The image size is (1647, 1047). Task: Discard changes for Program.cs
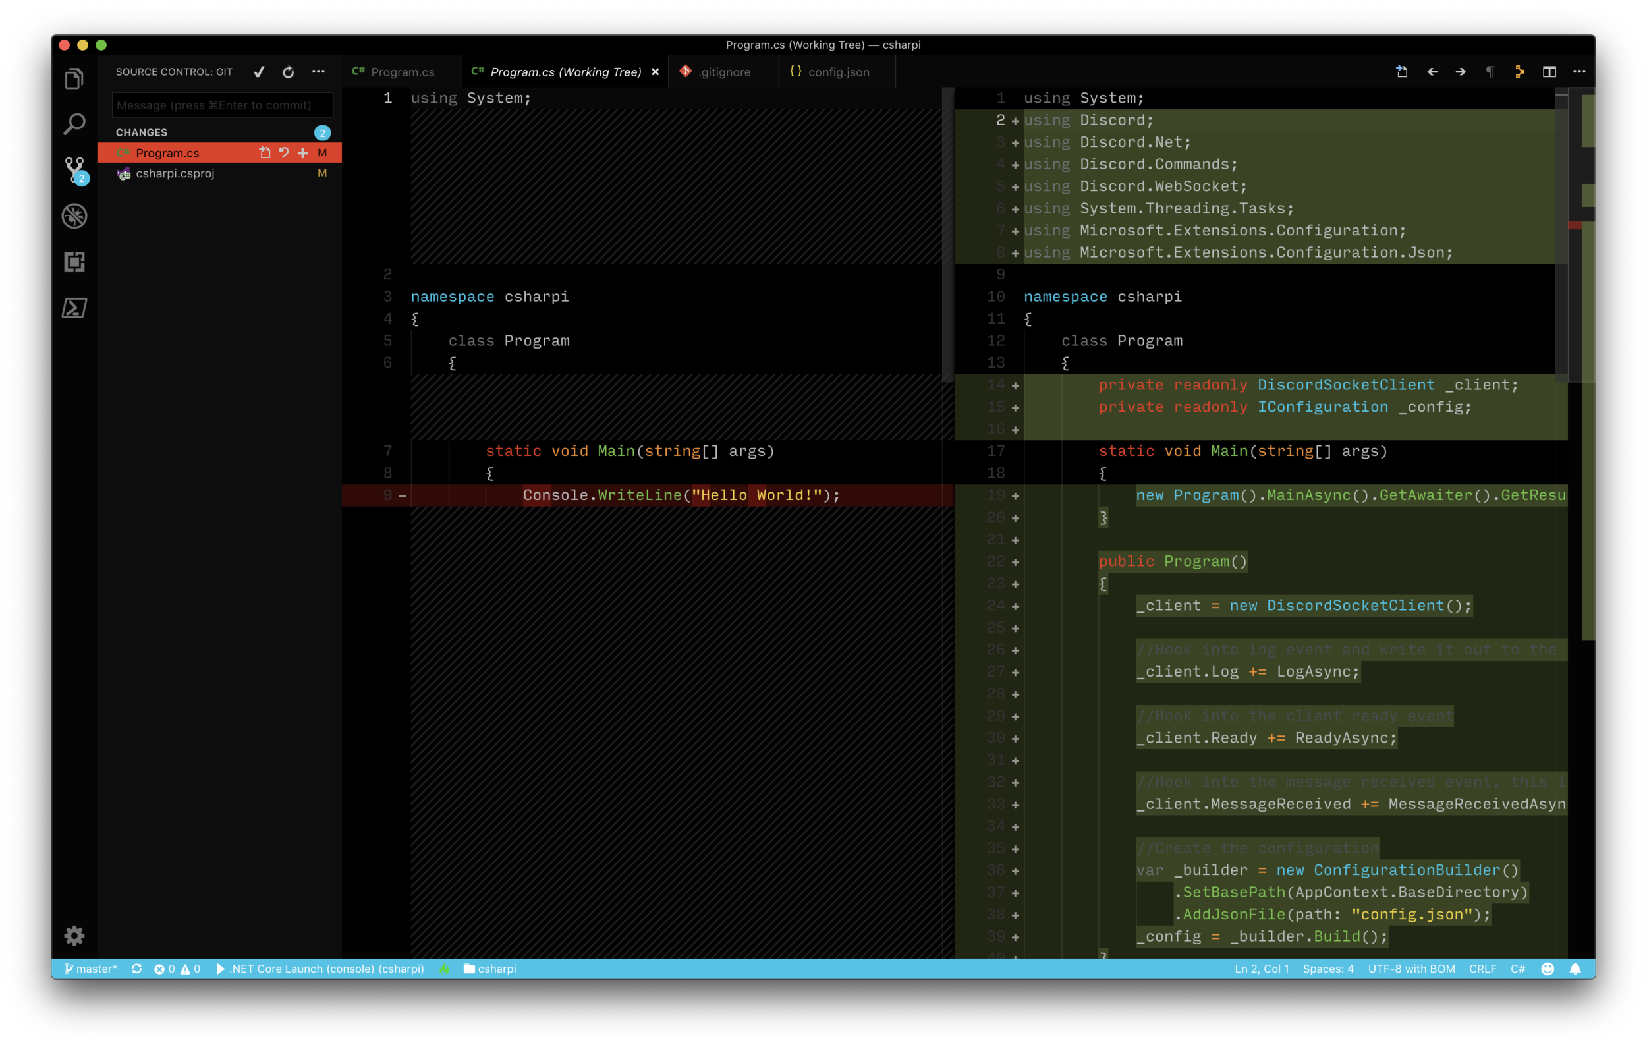284,152
